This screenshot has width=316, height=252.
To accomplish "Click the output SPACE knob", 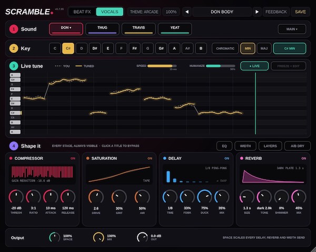I will 55,237.
